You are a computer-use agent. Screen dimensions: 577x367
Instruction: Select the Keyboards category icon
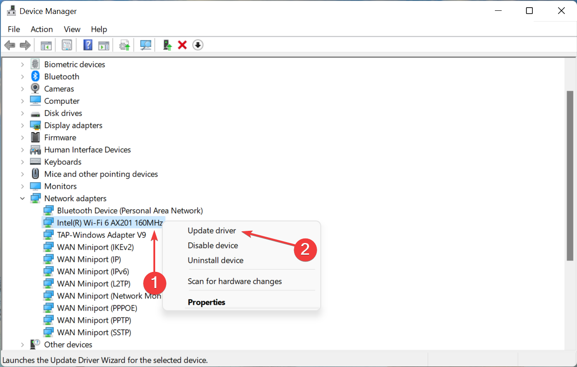[35, 162]
